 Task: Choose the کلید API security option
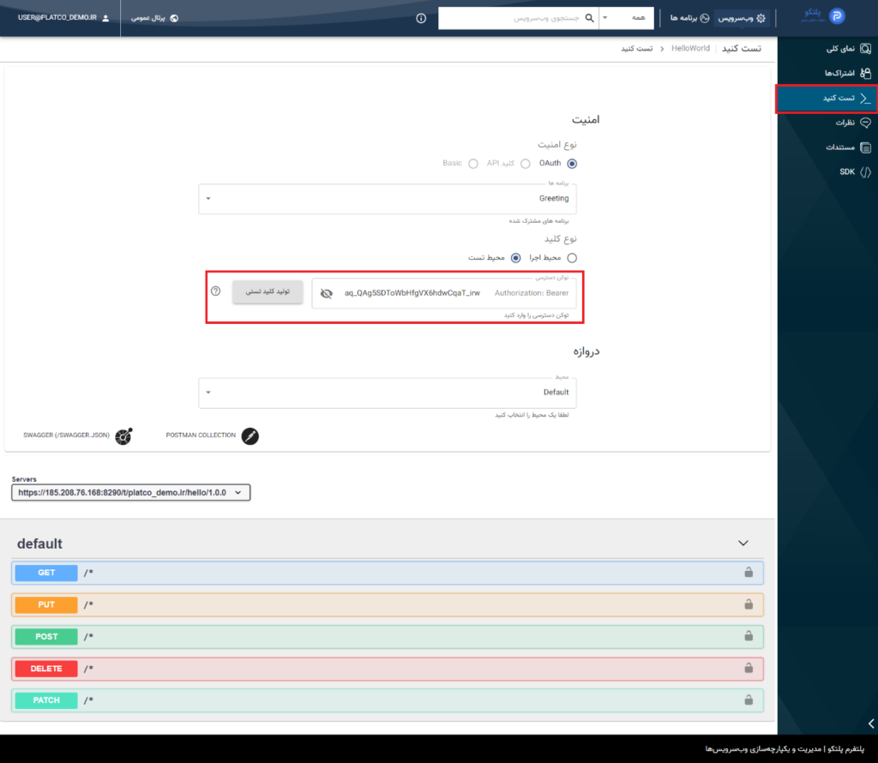point(524,163)
